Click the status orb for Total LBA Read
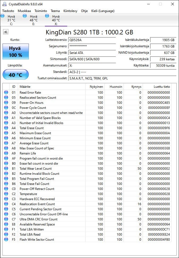 tap(6, 234)
